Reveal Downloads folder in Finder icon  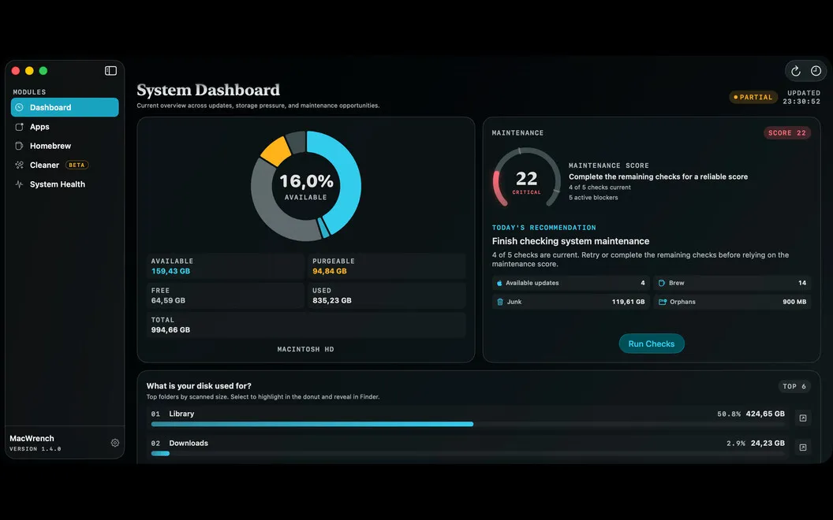coord(803,448)
